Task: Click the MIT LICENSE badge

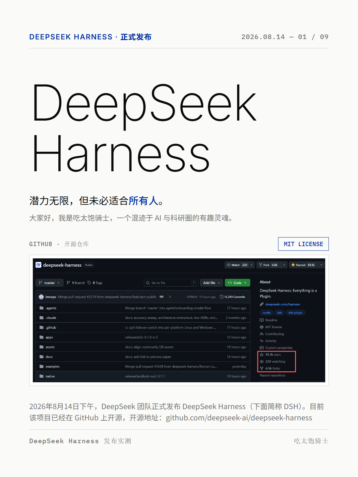Action: click(303, 244)
